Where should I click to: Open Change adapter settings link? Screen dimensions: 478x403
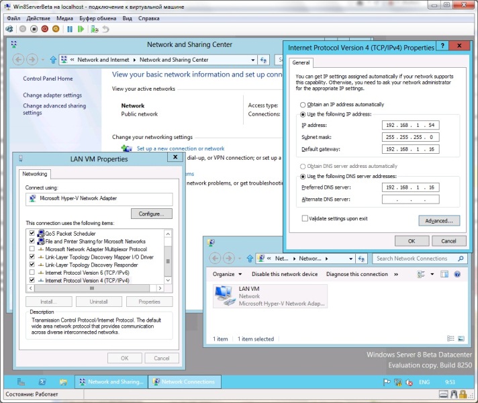click(x=52, y=95)
